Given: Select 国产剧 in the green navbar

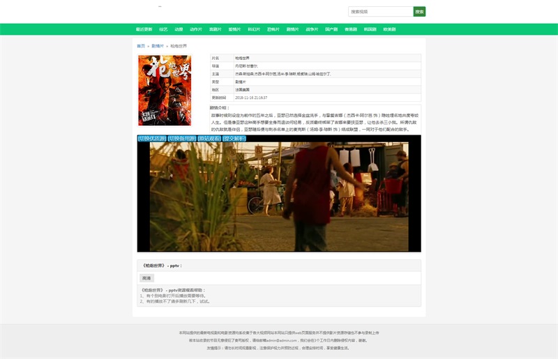Looking at the screenshot, I should point(331,29).
